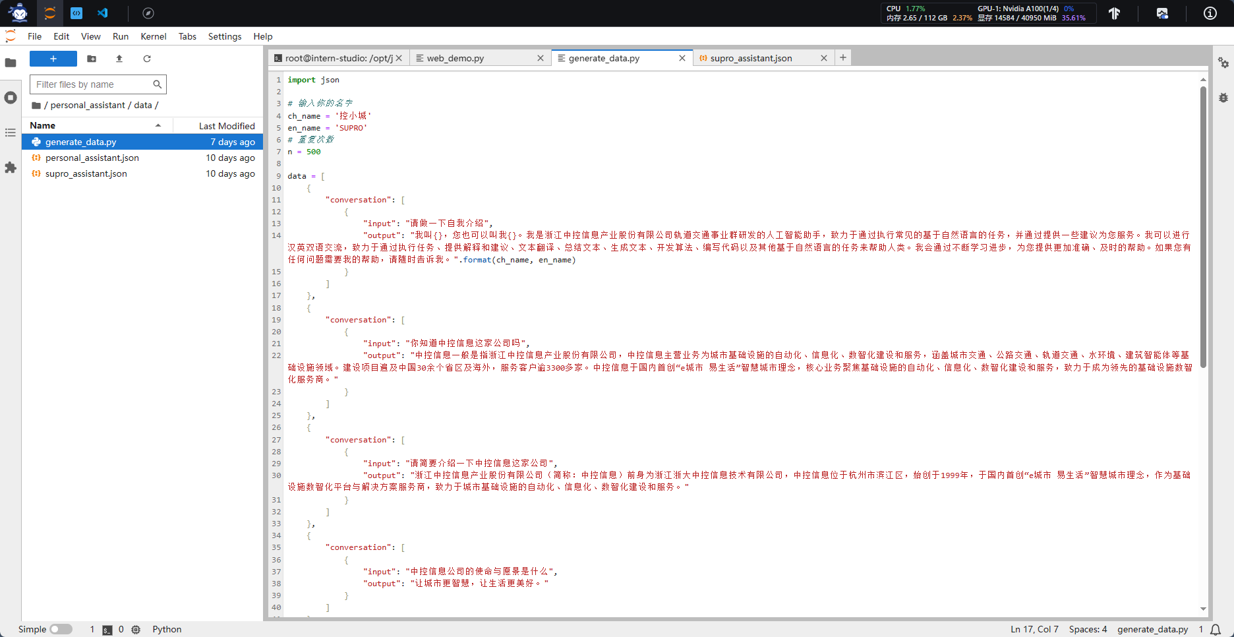Click the kernel settings icon in status bar
Image resolution: width=1234 pixels, height=637 pixels.
(x=136, y=630)
